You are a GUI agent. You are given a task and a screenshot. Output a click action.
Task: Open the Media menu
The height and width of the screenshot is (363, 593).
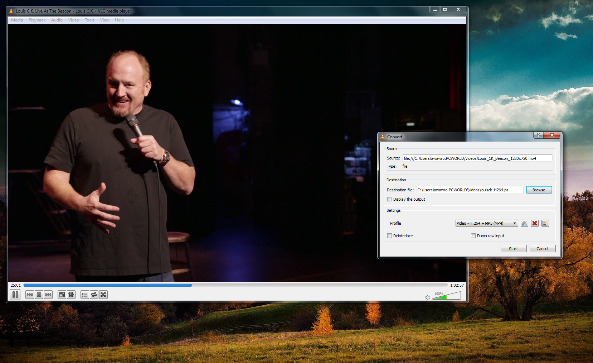tap(17, 20)
